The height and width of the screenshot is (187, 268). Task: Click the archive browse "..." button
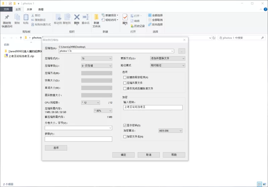coord(182,51)
